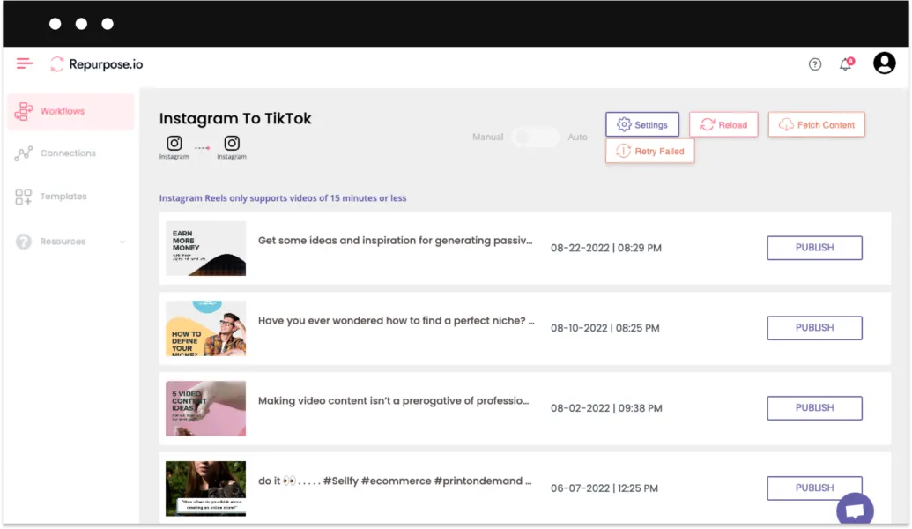This screenshot has height=529, width=912.
Task: Click the title 'Get some ideas and inspiration...'
Action: (x=395, y=241)
